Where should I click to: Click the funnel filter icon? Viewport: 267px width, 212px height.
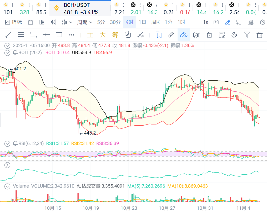(247, 35)
